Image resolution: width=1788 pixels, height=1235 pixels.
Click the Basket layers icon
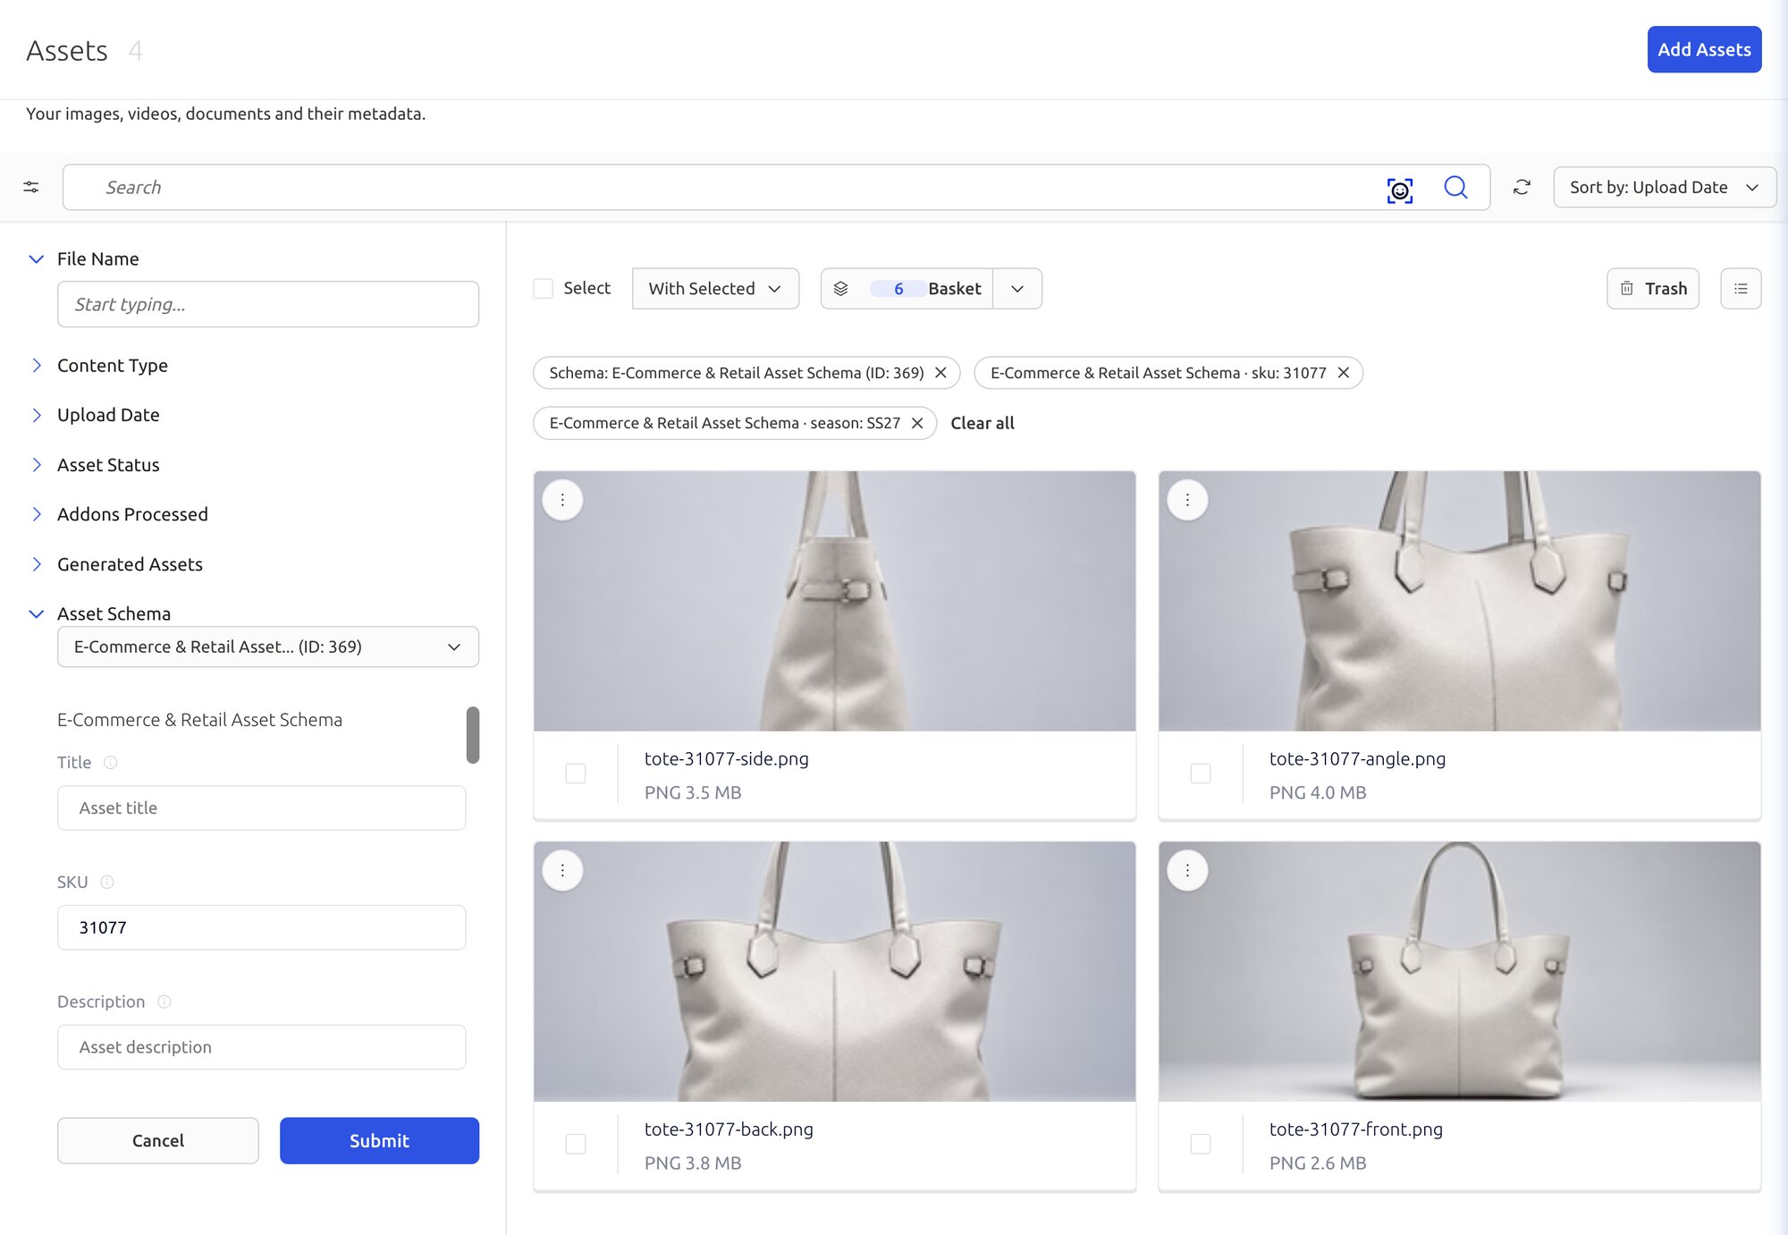[x=840, y=289]
